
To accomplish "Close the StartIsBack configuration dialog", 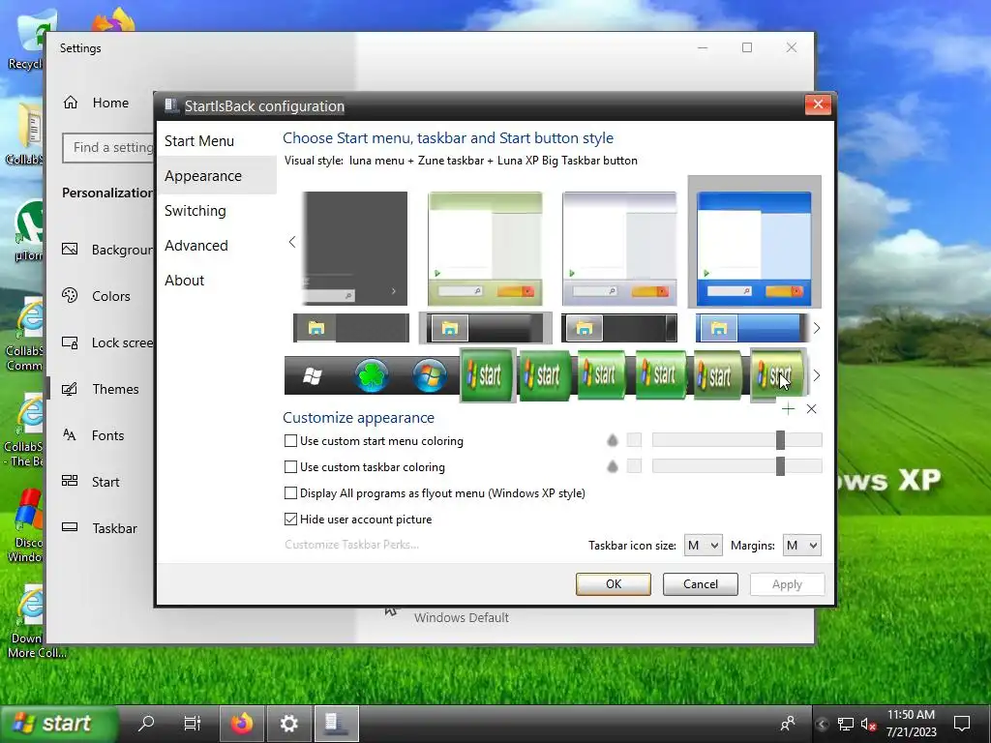I will [x=818, y=104].
